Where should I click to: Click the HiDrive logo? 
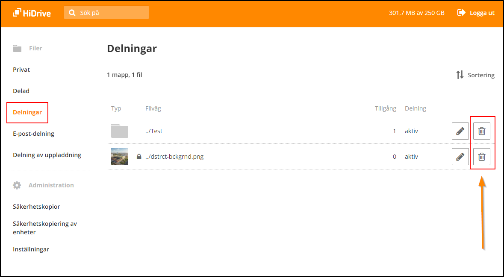pos(32,13)
